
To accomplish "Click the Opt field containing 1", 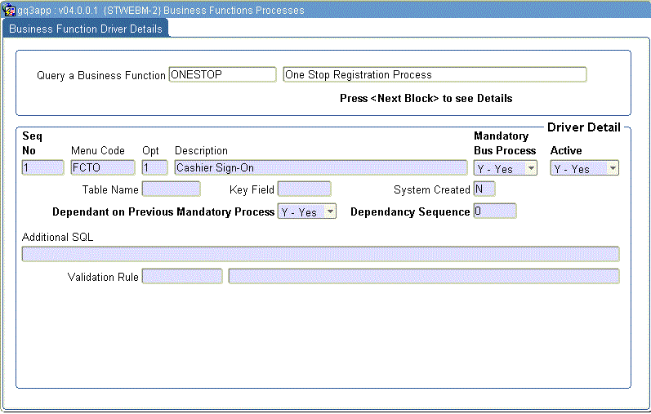I will (154, 167).
